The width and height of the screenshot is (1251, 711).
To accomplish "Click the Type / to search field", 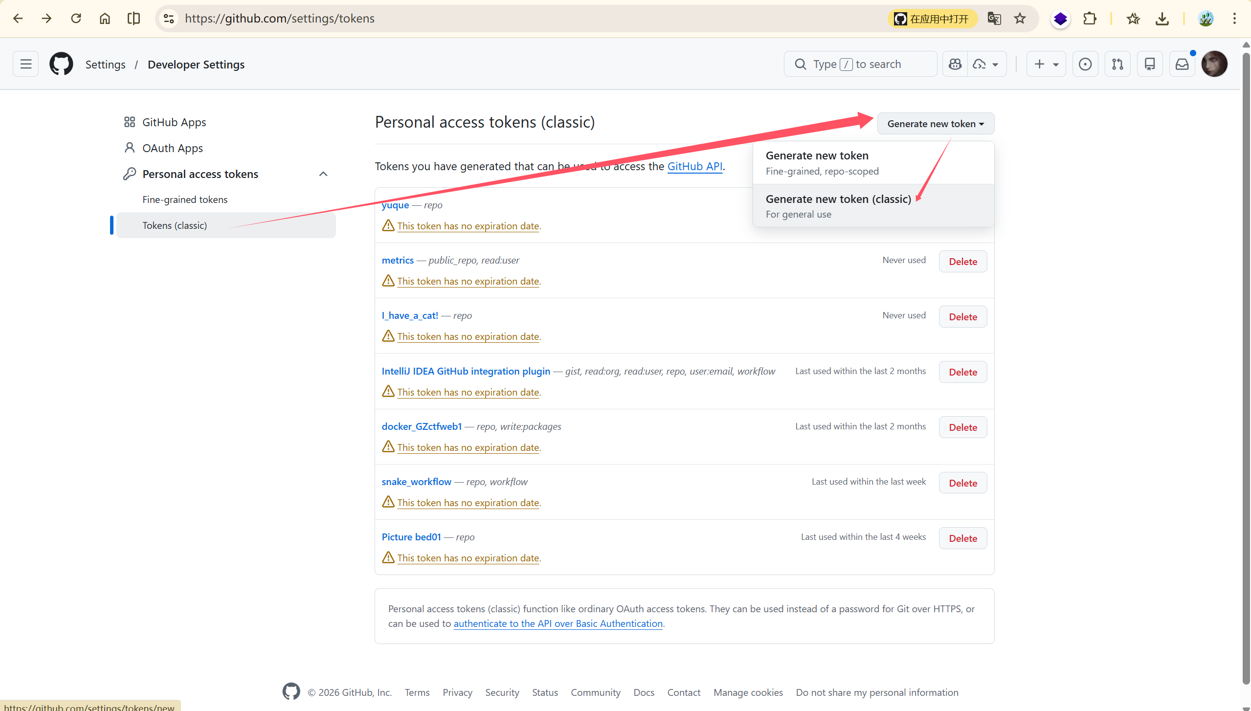I will [860, 64].
